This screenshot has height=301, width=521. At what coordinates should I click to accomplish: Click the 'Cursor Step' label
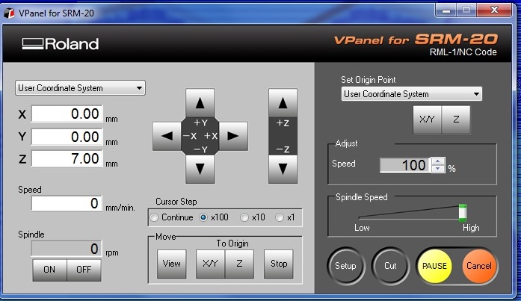click(176, 202)
